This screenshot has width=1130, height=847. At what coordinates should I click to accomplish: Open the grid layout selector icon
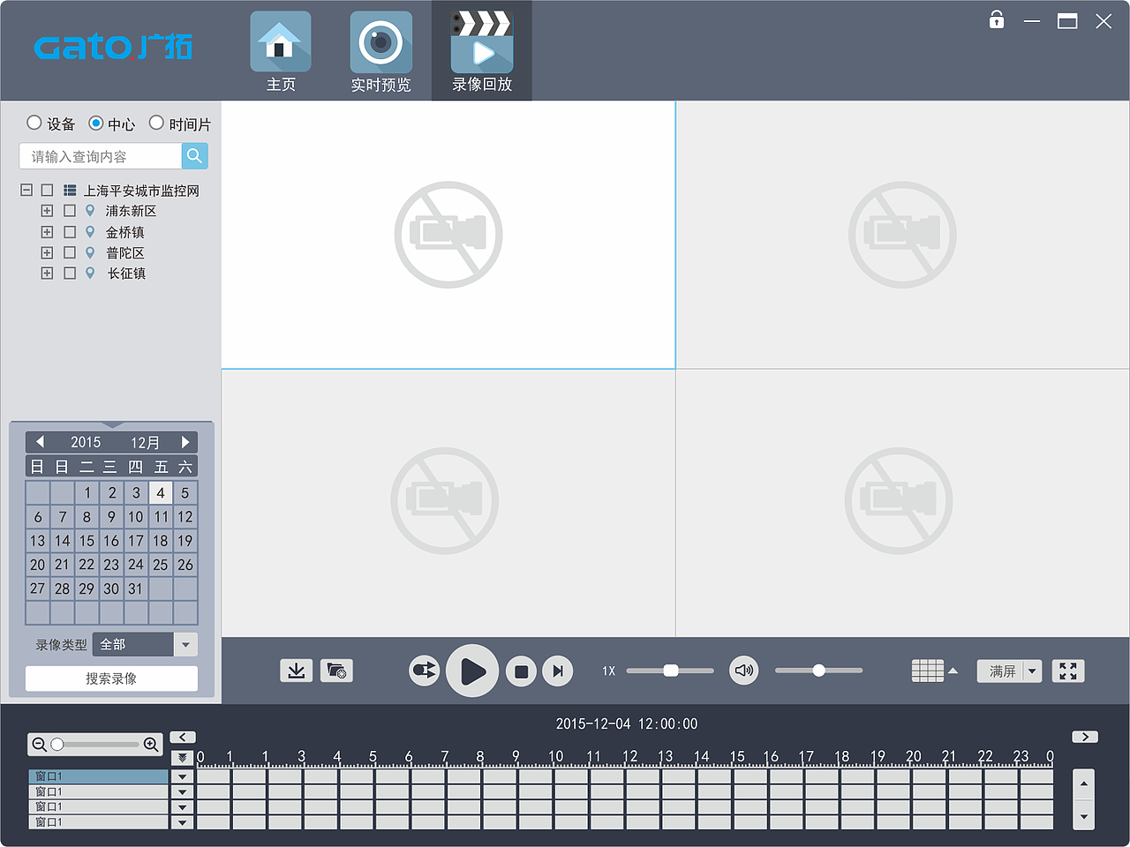(928, 671)
